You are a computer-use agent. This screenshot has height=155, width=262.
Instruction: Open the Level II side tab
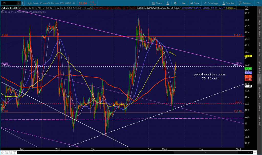259,107
